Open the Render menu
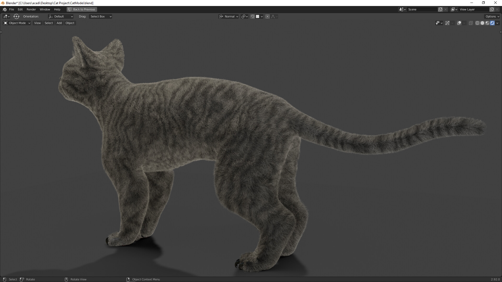 (31, 9)
